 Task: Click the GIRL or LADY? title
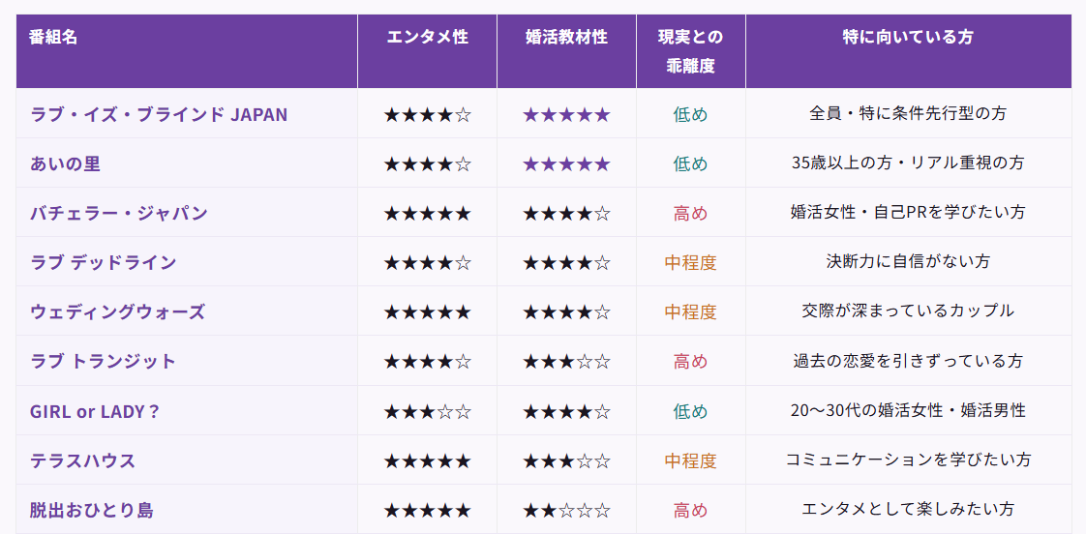coord(95,410)
